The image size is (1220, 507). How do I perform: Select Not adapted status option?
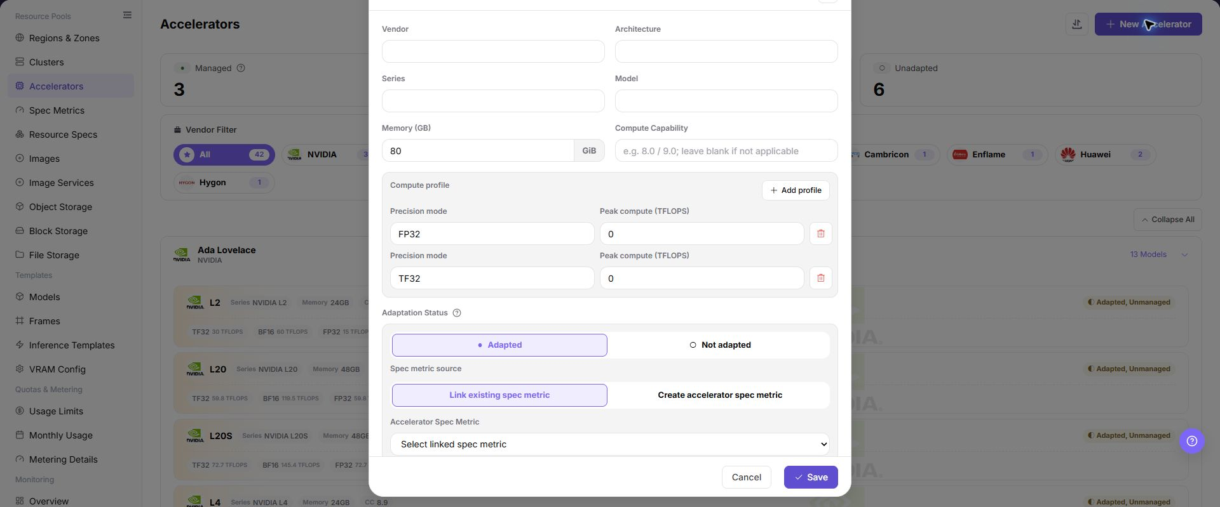pos(720,345)
